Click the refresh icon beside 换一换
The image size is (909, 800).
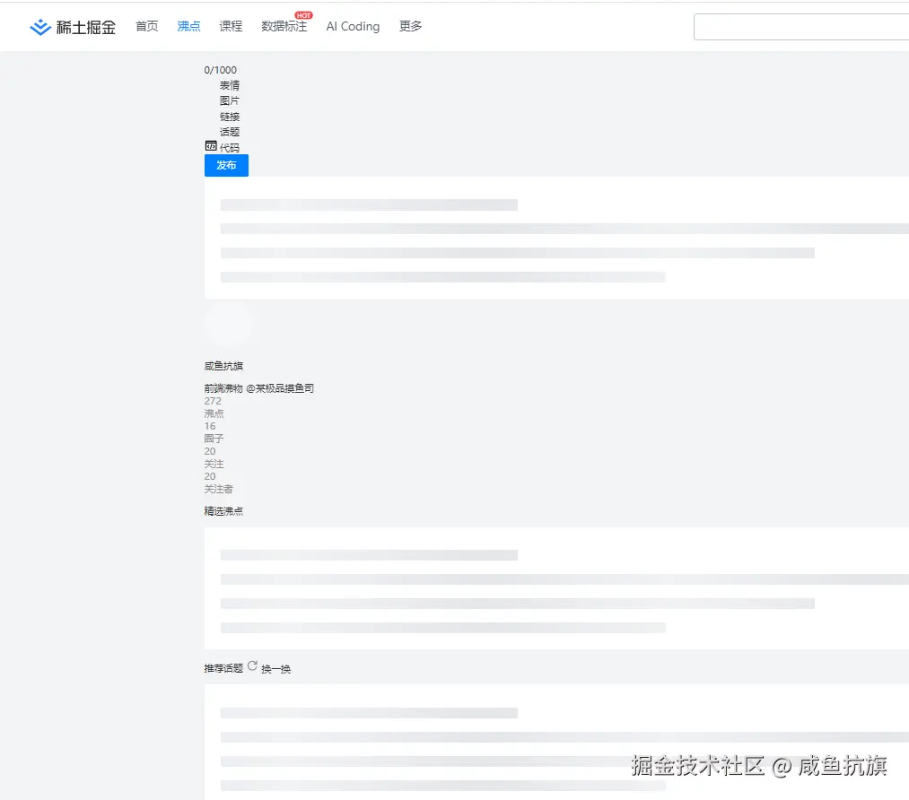click(x=252, y=666)
